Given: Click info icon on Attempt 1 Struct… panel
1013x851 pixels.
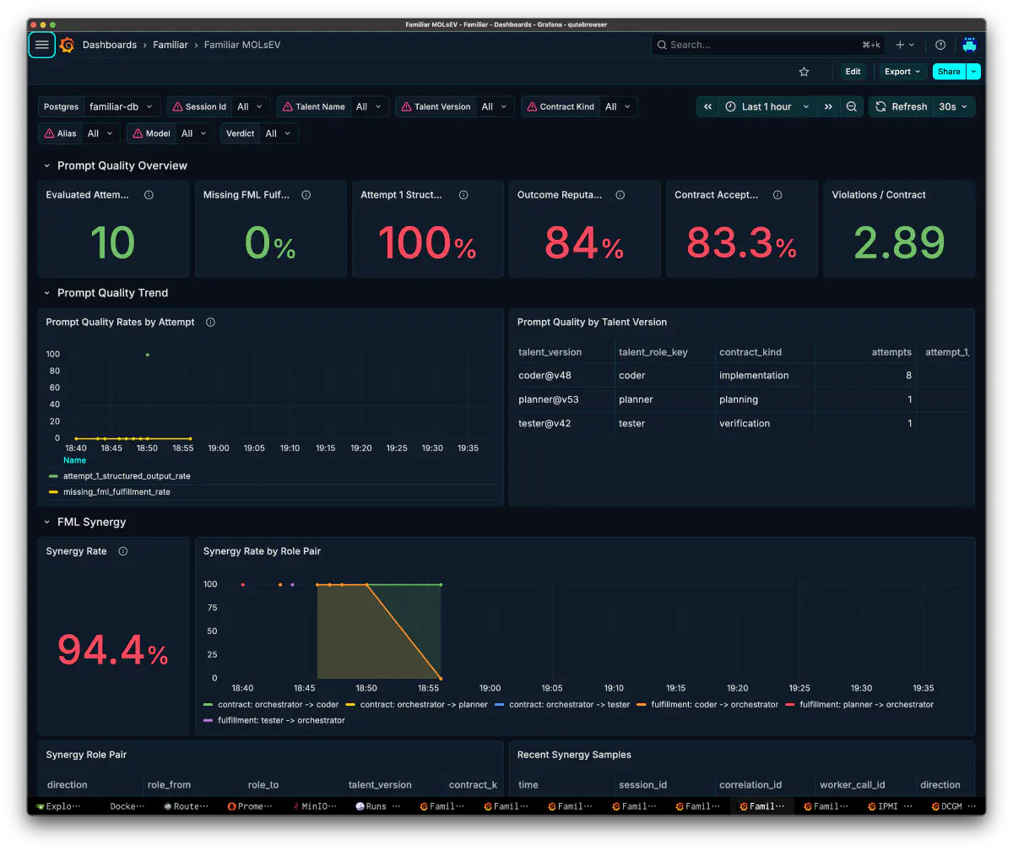Looking at the screenshot, I should point(463,195).
